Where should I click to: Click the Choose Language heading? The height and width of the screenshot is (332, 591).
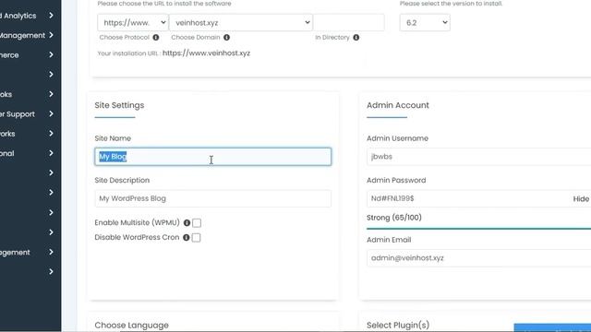[131, 325]
